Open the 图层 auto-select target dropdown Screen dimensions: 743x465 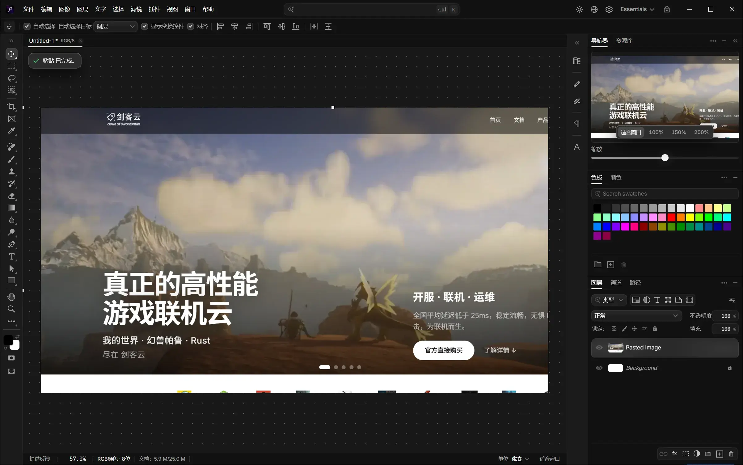[115, 26]
